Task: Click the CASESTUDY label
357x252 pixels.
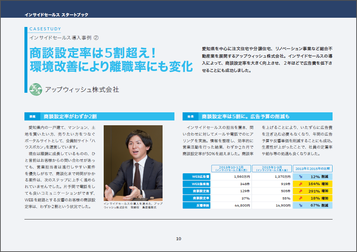Action: point(45,29)
